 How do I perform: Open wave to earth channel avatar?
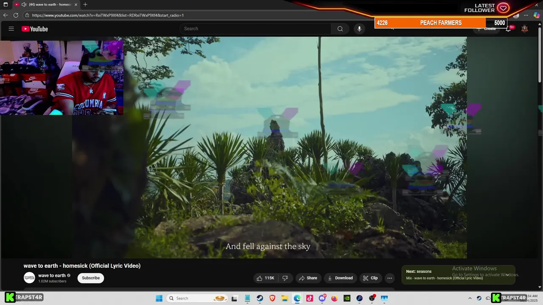(29, 278)
